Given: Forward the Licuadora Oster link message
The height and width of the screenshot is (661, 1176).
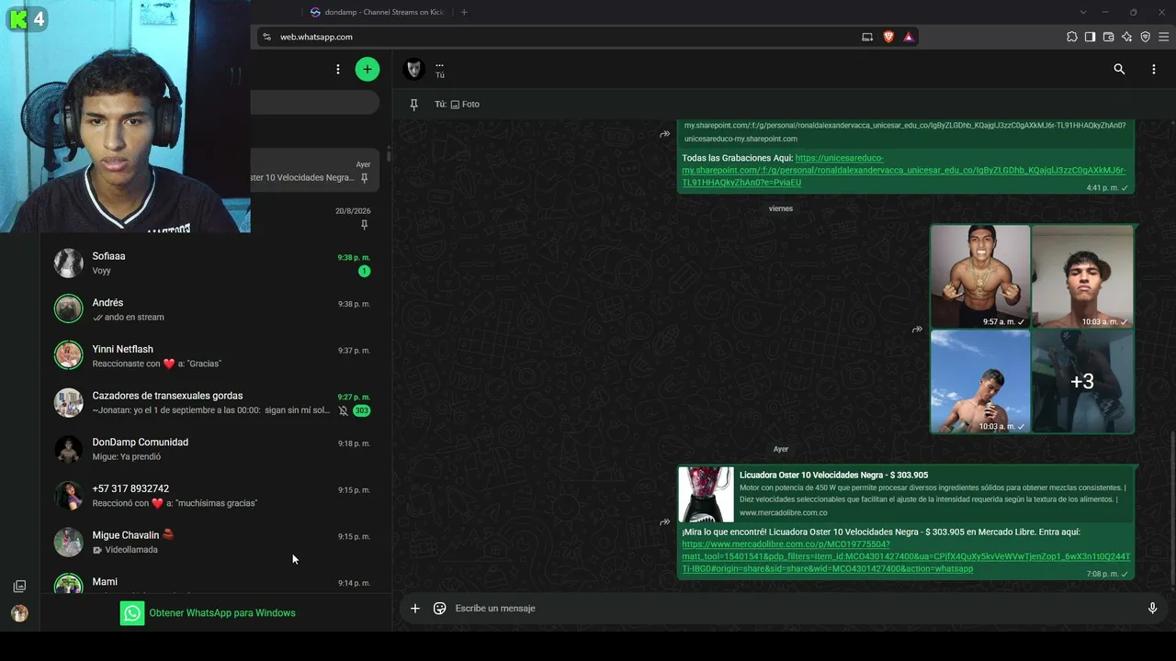Looking at the screenshot, I should tap(664, 522).
